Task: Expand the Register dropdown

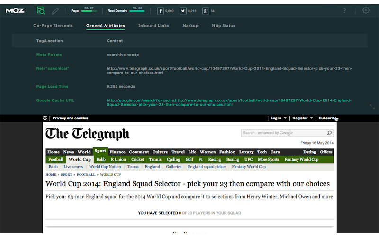Action: [302, 118]
